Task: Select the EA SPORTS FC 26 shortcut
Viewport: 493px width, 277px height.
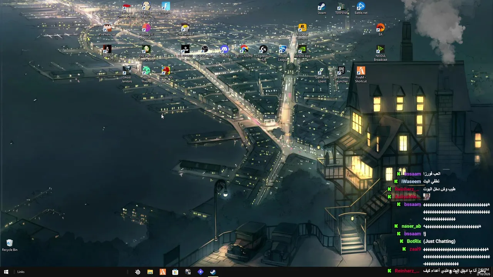Action: [x=185, y=53]
